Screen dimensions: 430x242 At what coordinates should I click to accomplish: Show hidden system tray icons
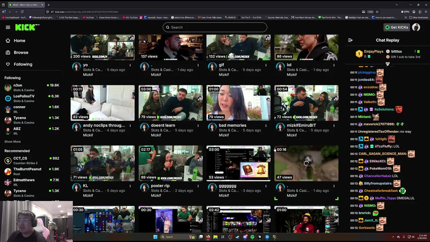[393, 237]
